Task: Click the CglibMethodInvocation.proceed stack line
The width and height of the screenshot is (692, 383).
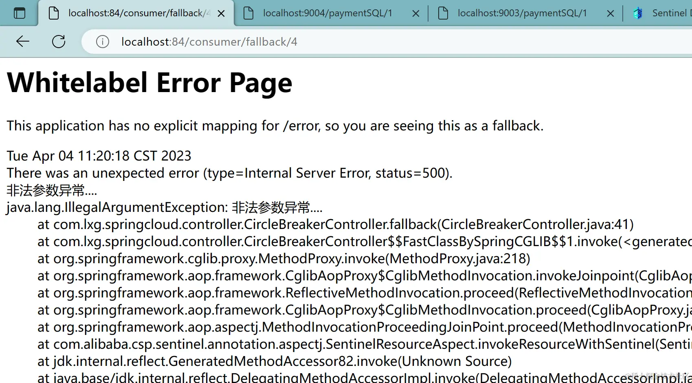Action: pyautogui.click(x=365, y=310)
